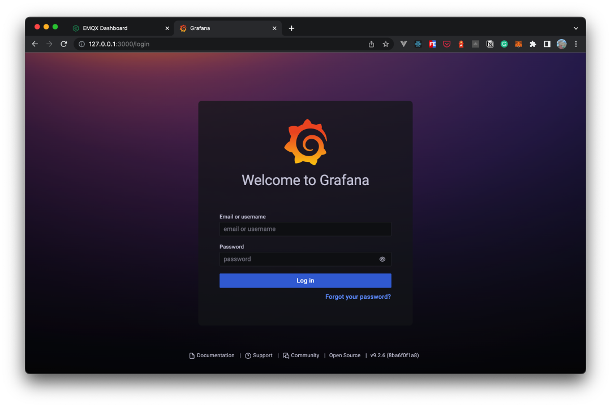Click the Support question-mark icon in footer
The image size is (611, 407).
[248, 356]
